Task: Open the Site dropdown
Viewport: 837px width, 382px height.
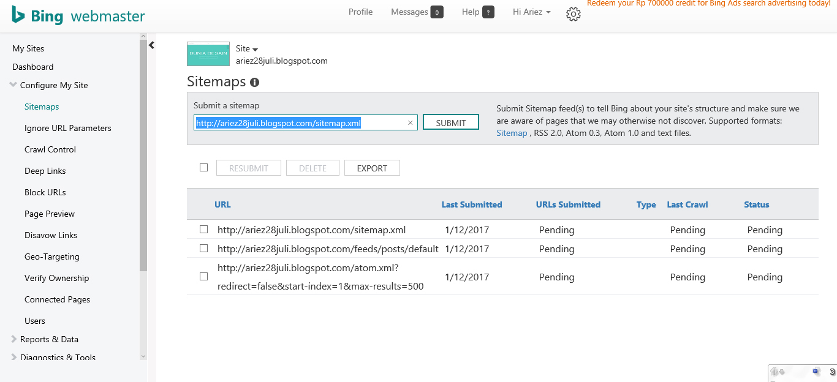Action: 247,48
